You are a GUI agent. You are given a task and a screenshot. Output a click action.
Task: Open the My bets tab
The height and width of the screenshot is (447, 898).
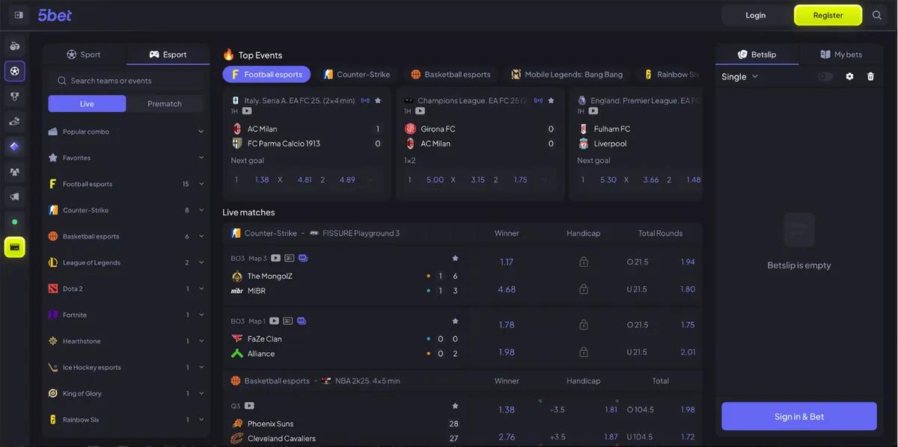pyautogui.click(x=841, y=55)
